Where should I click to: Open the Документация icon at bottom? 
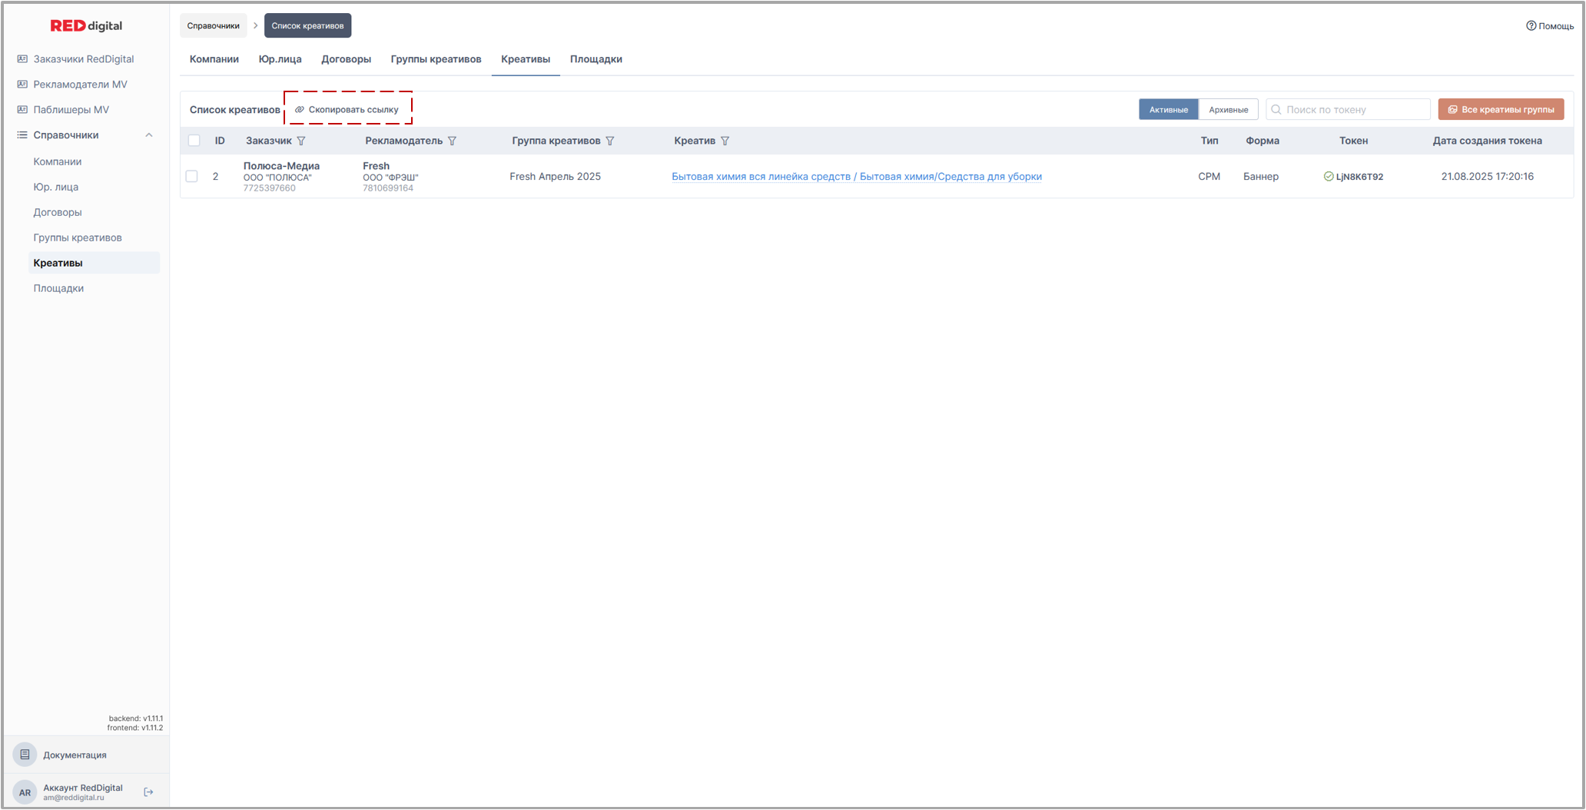pyautogui.click(x=25, y=755)
